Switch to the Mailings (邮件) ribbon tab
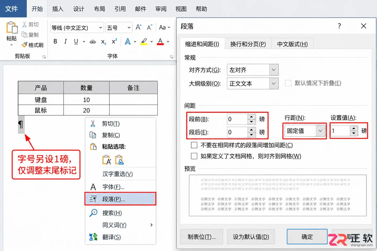Image resolution: width=377 pixels, height=251 pixels. [141, 9]
